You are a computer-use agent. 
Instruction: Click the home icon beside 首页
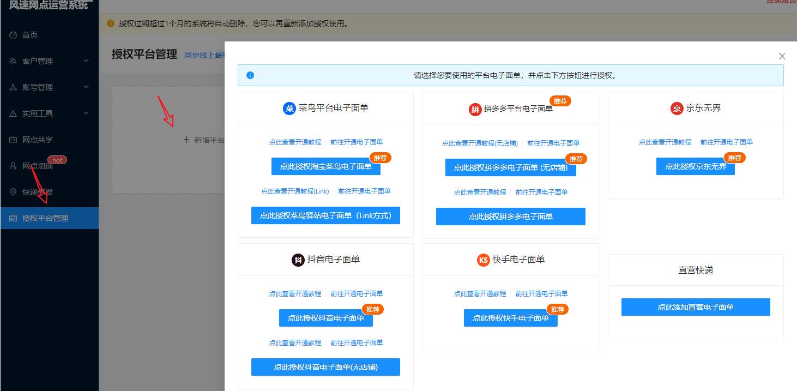(12, 35)
